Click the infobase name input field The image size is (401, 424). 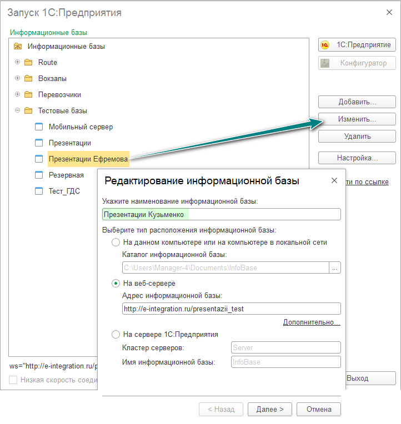tap(222, 215)
